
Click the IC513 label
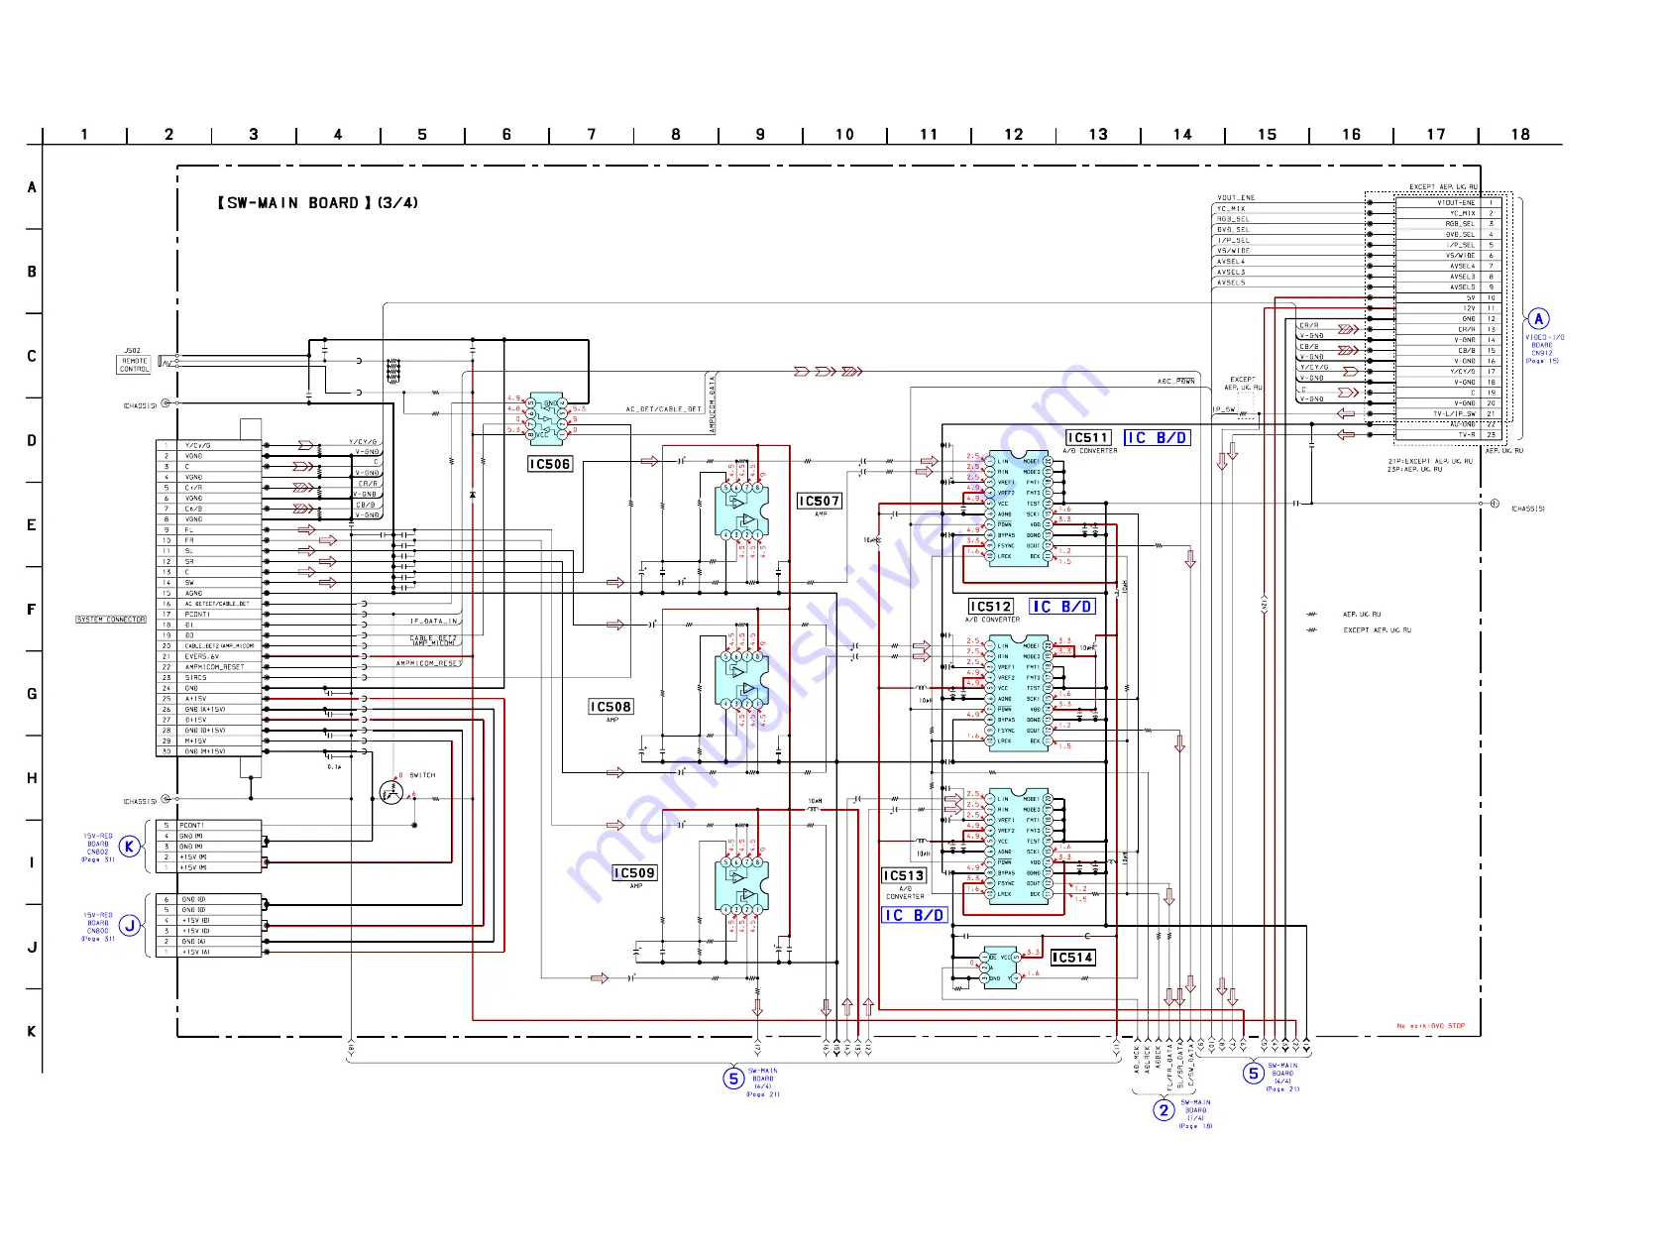point(904,875)
